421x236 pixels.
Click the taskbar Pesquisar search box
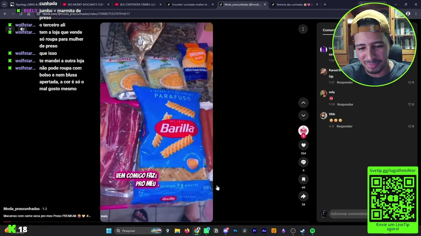[x=139, y=231]
